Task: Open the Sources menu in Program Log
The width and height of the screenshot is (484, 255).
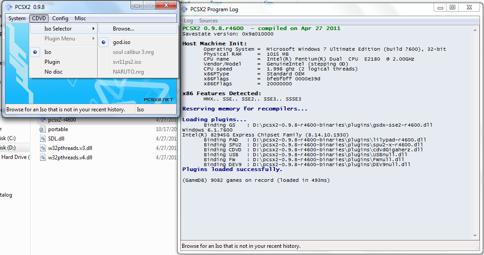Action: (208, 21)
